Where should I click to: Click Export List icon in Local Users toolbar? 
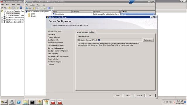44,8
